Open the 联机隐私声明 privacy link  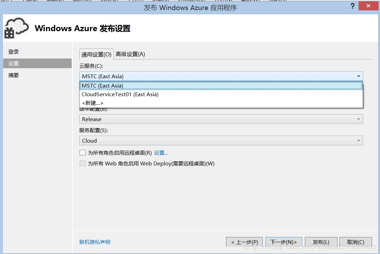click(95, 242)
